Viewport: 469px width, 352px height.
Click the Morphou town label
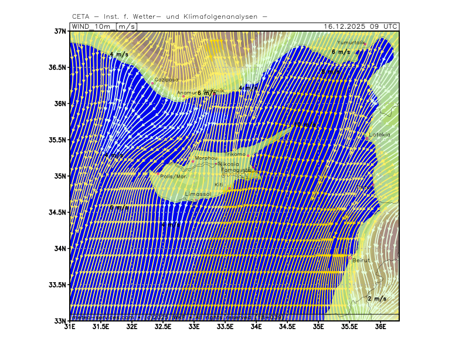click(x=206, y=158)
